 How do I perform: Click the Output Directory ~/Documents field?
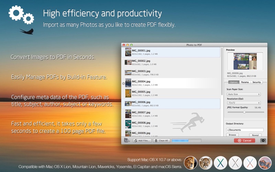coord(245,130)
